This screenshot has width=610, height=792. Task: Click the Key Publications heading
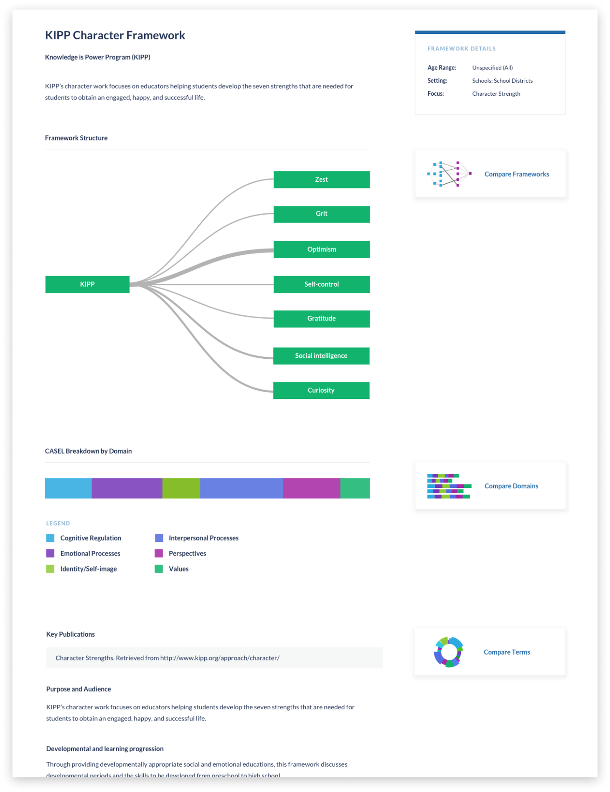coord(70,634)
